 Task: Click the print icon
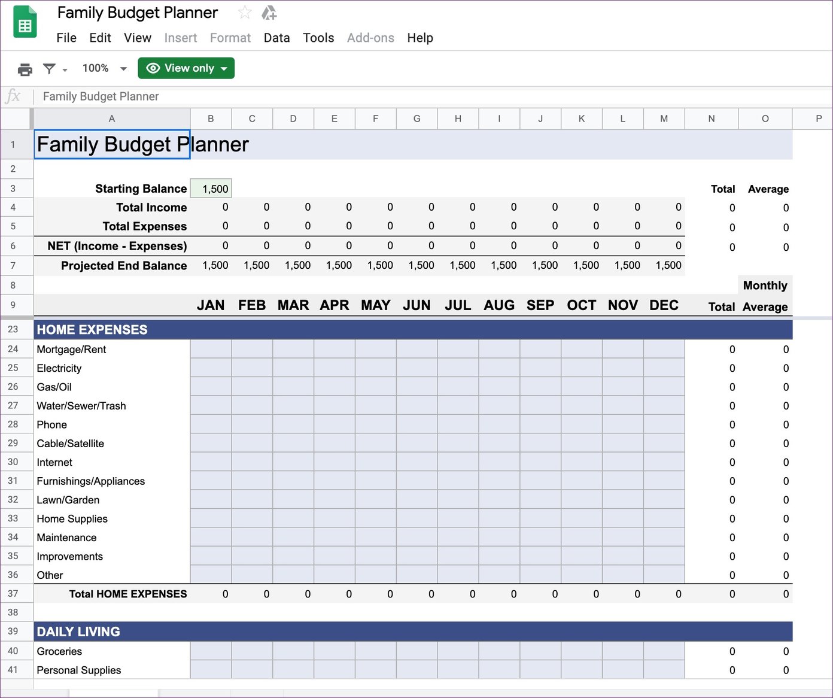pyautogui.click(x=25, y=69)
